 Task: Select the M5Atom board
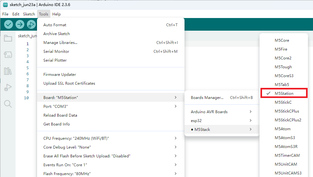284,129
